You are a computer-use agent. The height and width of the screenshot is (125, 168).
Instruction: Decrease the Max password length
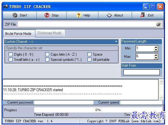point(156,58)
